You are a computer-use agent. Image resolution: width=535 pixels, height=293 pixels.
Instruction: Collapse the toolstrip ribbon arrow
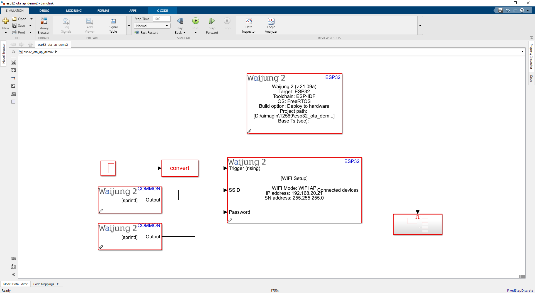[531, 38]
